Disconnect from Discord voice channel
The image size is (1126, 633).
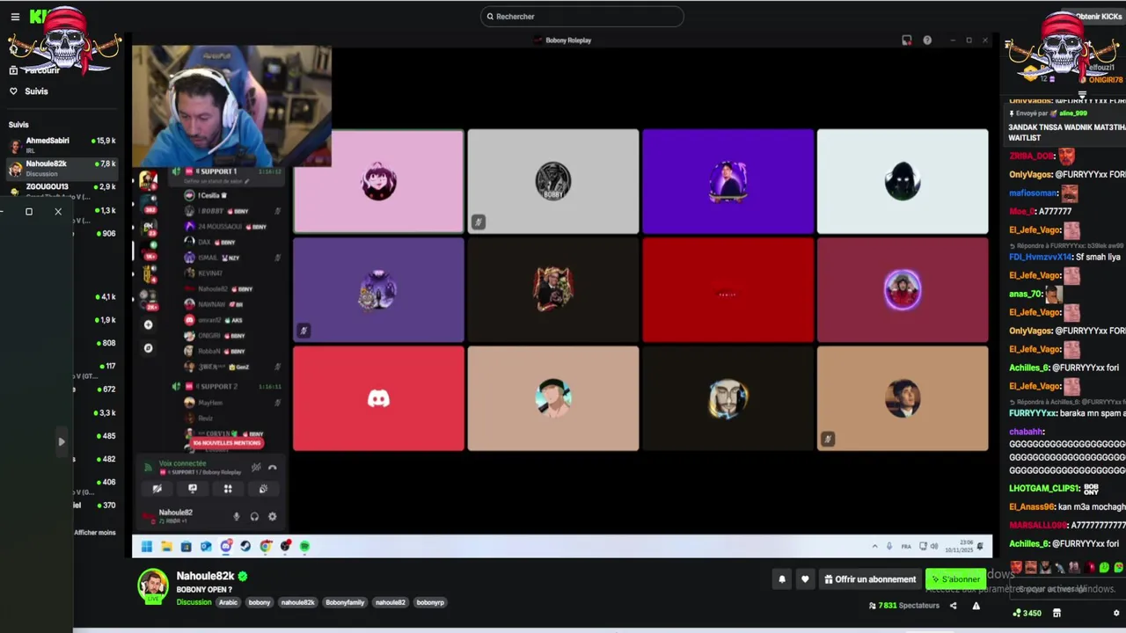(273, 468)
